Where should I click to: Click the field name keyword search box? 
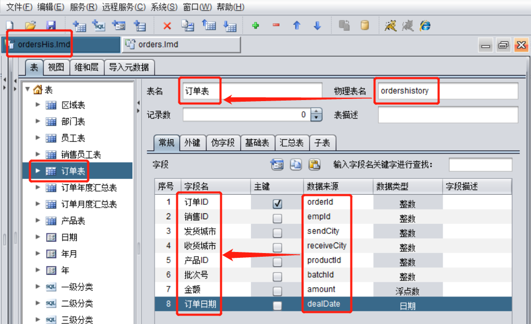pyautogui.click(x=480, y=165)
